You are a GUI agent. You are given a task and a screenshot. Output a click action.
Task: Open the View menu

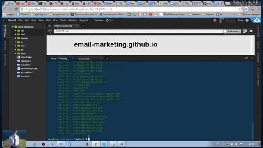click(x=41, y=20)
